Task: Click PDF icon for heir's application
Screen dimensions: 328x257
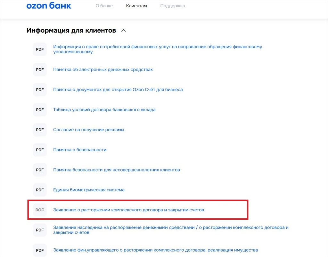Action: pyautogui.click(x=40, y=230)
